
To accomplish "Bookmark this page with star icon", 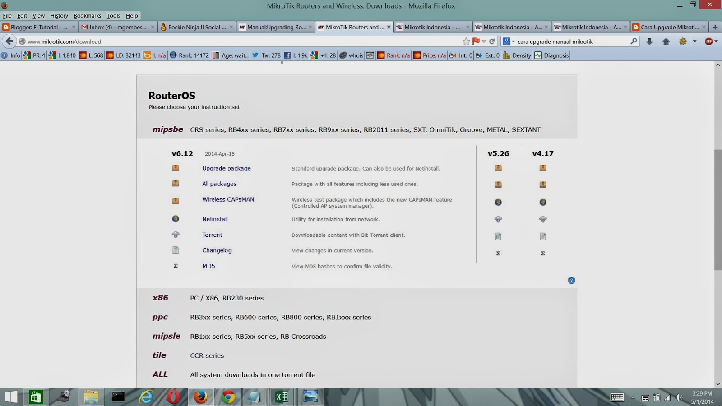I will pos(466,41).
